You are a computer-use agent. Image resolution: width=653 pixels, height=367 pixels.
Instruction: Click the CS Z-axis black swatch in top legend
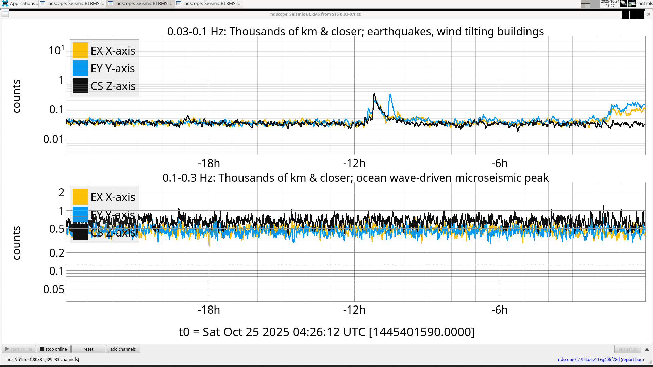click(x=80, y=86)
